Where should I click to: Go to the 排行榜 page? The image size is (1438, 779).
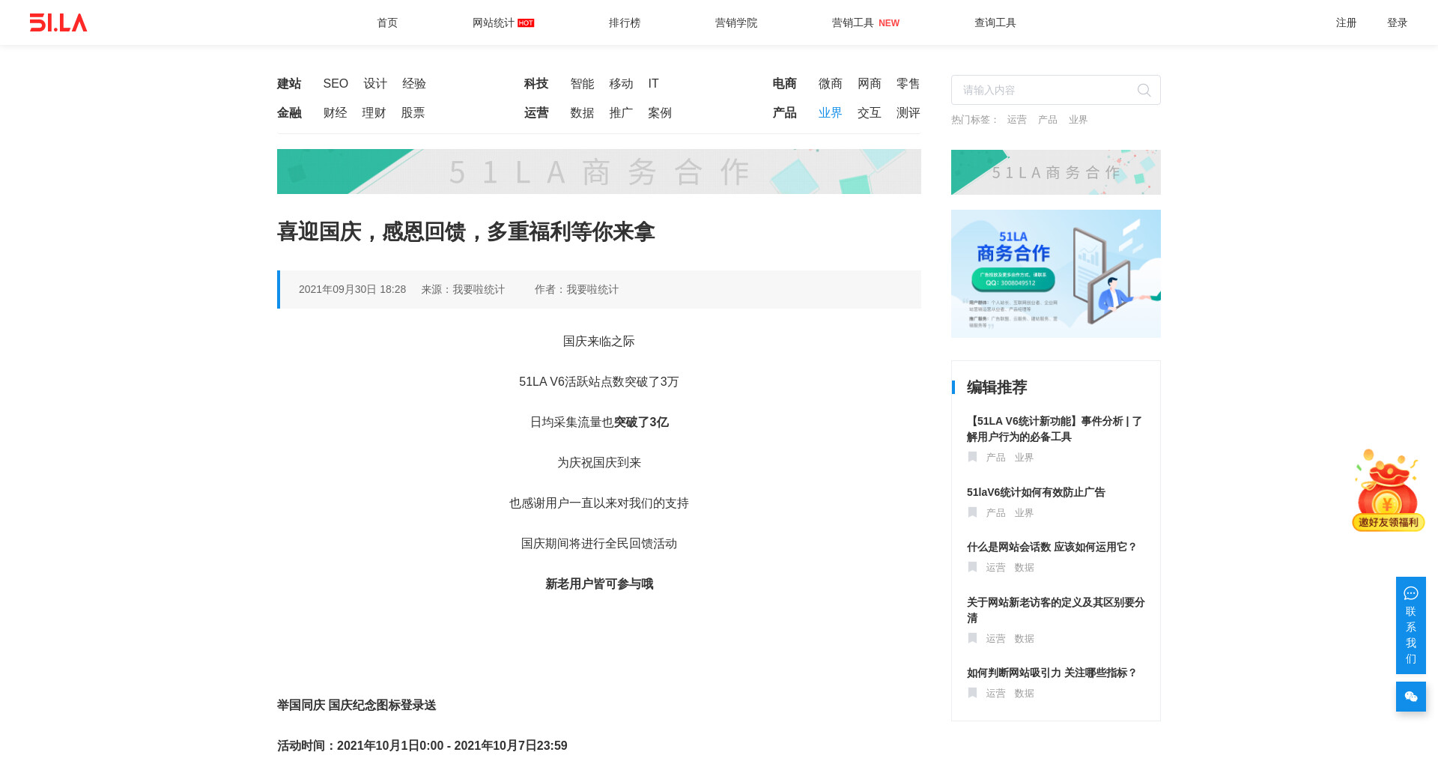click(624, 22)
